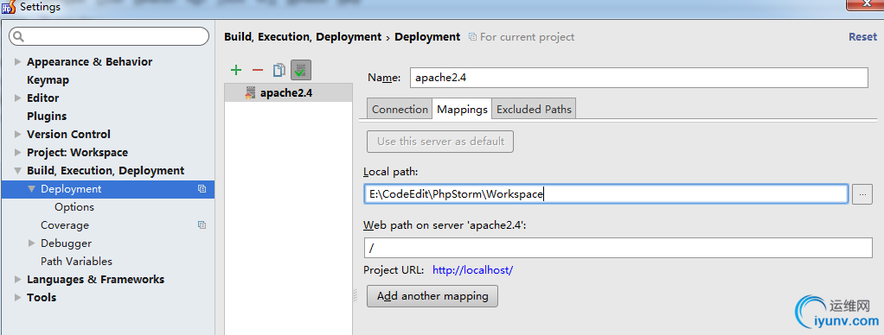Expand Appearance & Behavior section
Image resolution: width=884 pixels, height=335 pixels.
click(17, 62)
